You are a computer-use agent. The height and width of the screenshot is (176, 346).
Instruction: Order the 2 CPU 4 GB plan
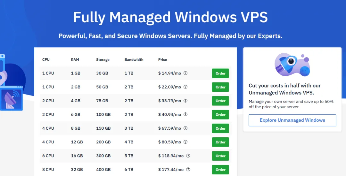click(220, 101)
